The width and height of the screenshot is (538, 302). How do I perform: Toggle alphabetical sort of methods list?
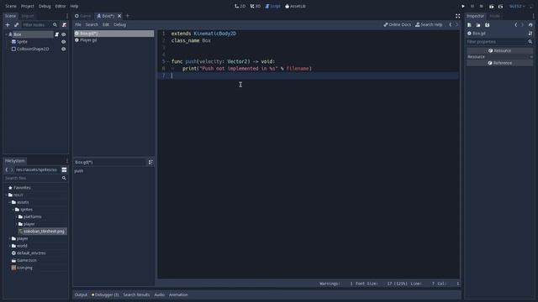click(x=150, y=162)
